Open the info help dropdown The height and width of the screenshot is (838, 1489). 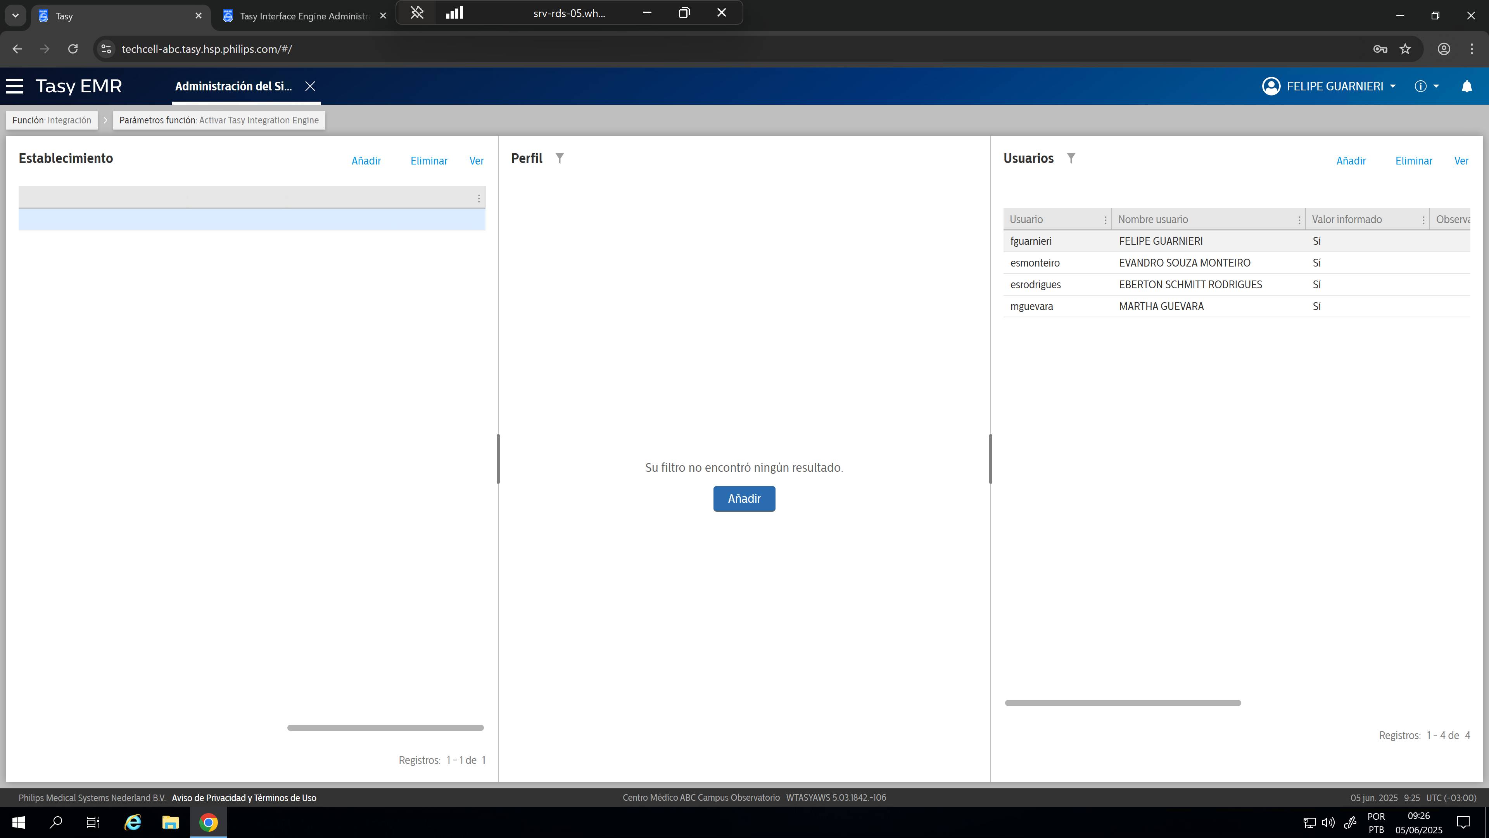[x=1426, y=86]
